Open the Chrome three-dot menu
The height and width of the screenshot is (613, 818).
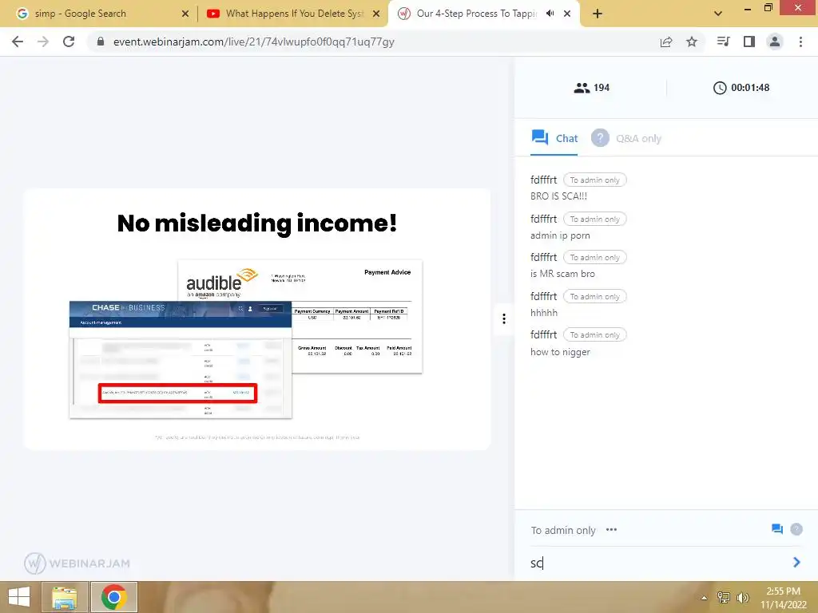pyautogui.click(x=800, y=42)
